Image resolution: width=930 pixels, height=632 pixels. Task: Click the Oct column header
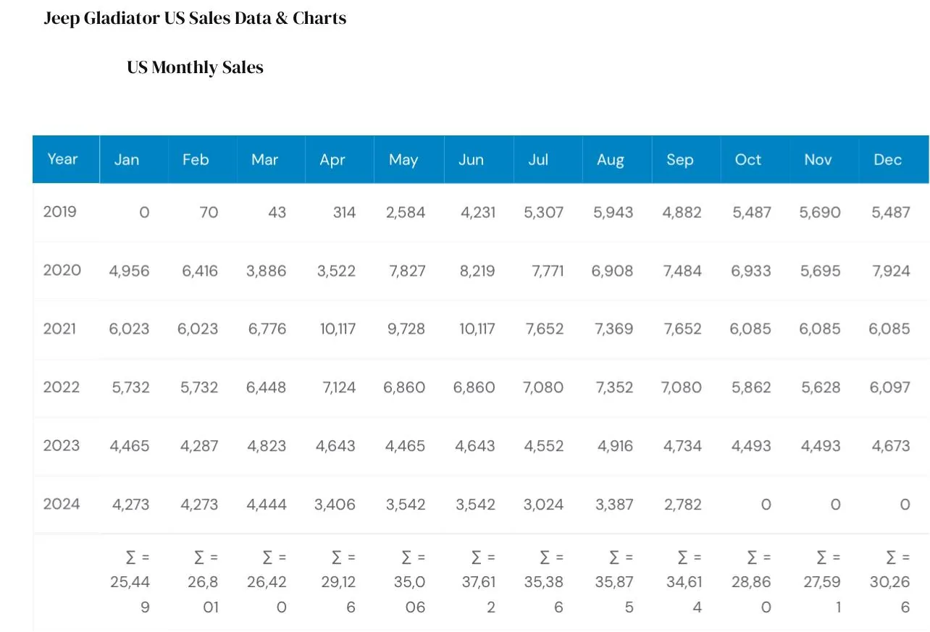748,159
